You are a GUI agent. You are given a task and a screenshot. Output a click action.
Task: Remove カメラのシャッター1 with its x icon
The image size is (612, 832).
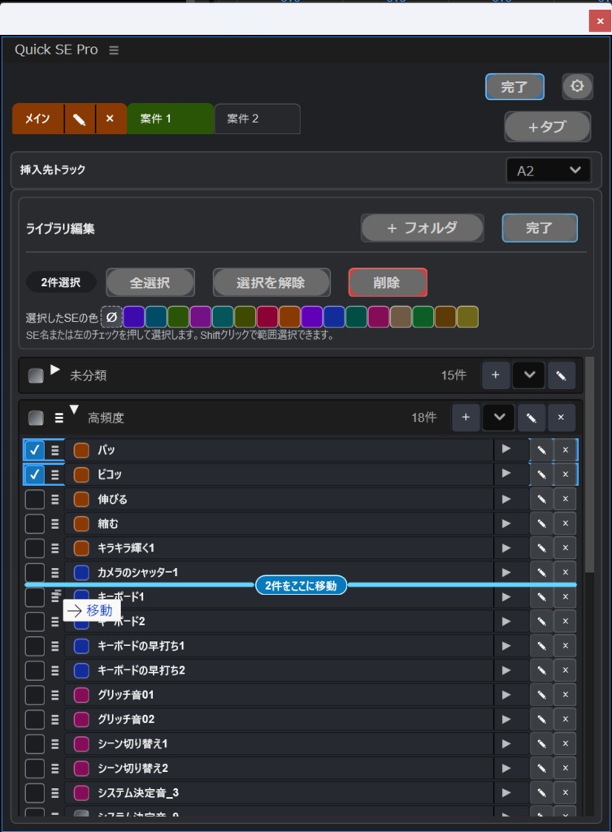[x=566, y=572]
